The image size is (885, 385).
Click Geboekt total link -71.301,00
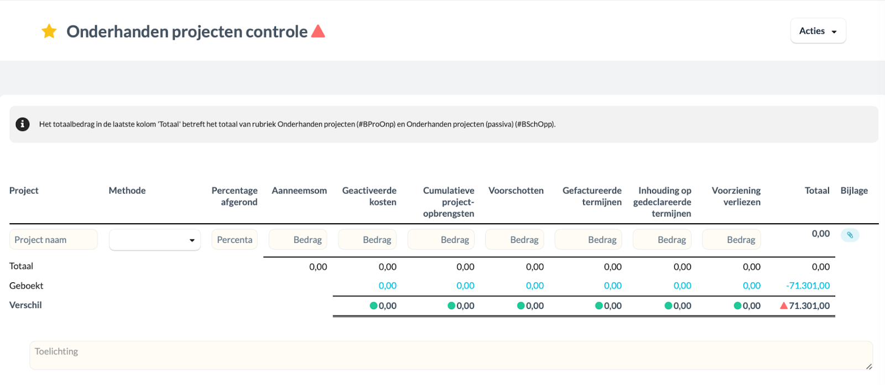pos(808,286)
